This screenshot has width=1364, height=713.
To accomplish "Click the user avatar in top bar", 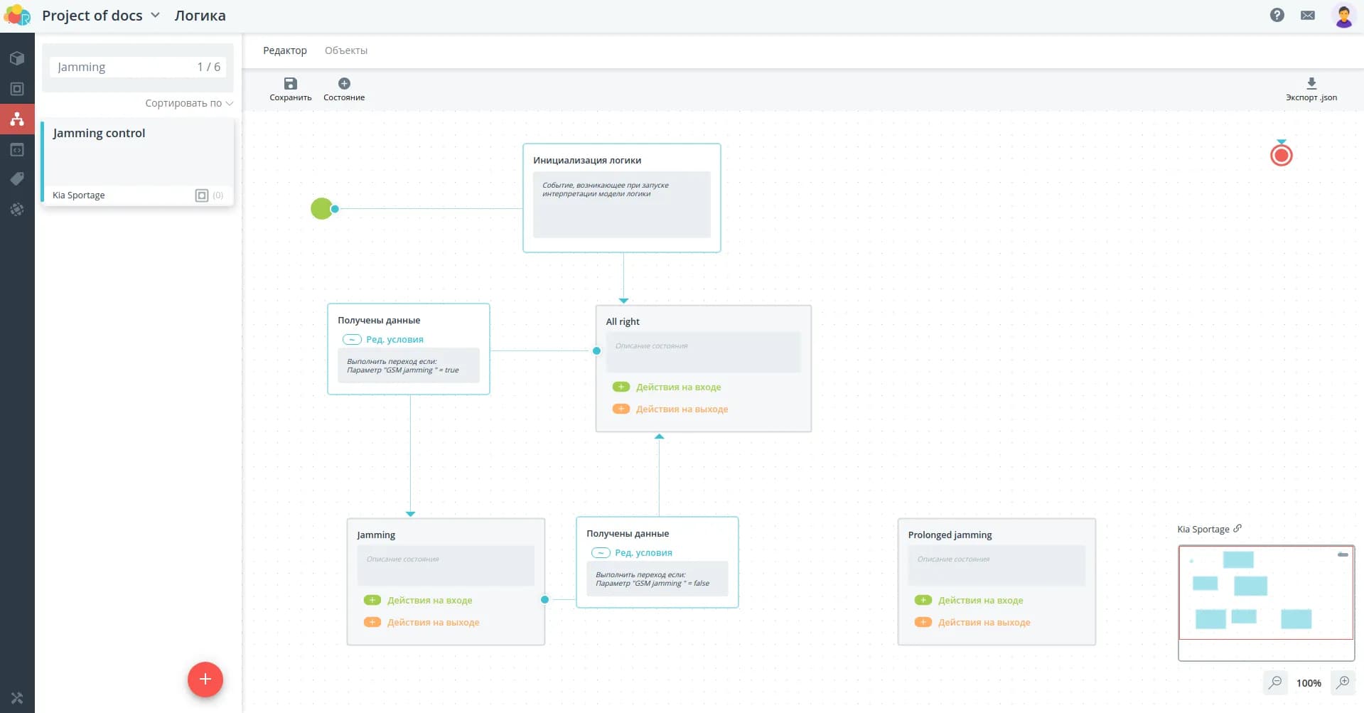I will tap(1343, 16).
